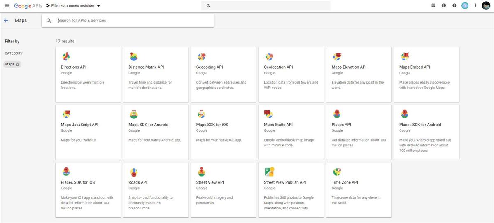Click the back arrow next to Maps

click(6, 20)
